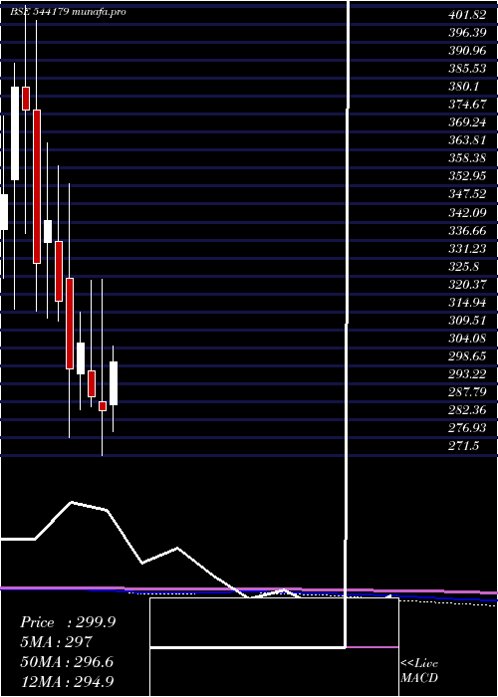Click the 369.24 price axis label

466,122
